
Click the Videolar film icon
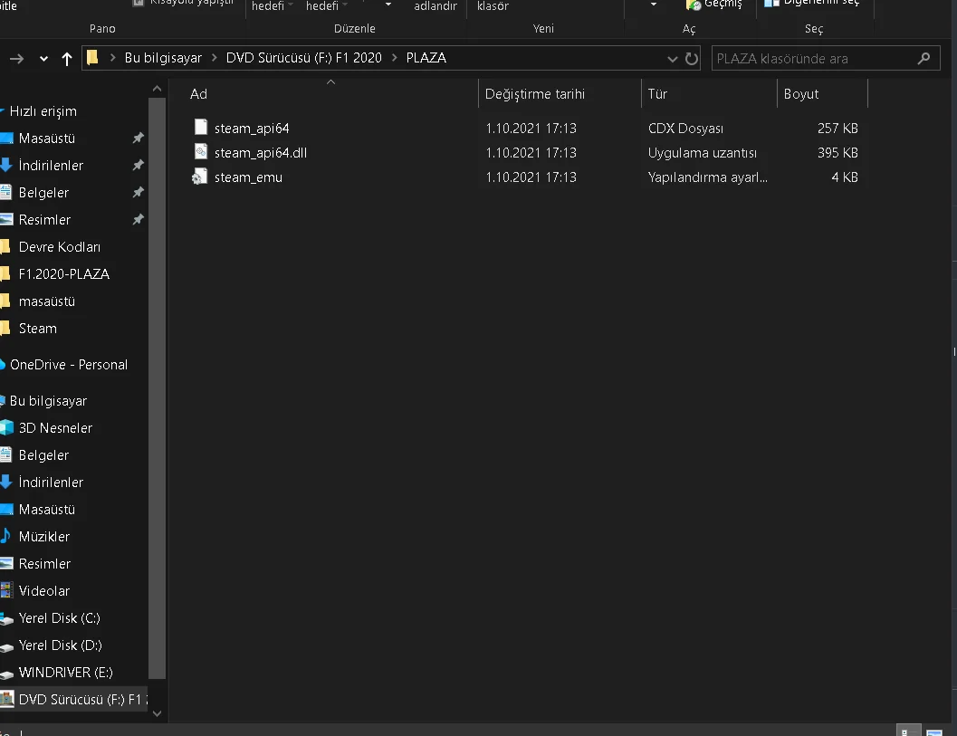pos(6,590)
